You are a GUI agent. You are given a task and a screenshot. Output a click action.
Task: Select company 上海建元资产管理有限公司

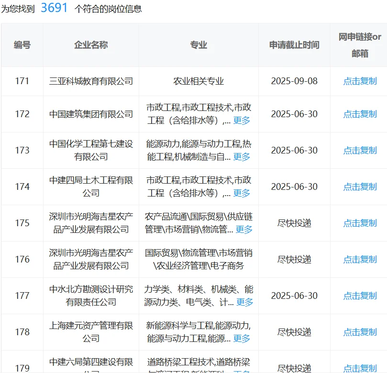tap(91, 332)
